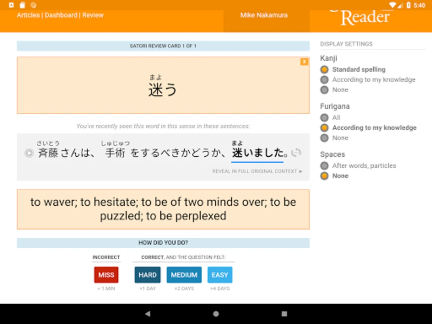Go to the Dashboard
432x324 pixels.
click(x=61, y=15)
